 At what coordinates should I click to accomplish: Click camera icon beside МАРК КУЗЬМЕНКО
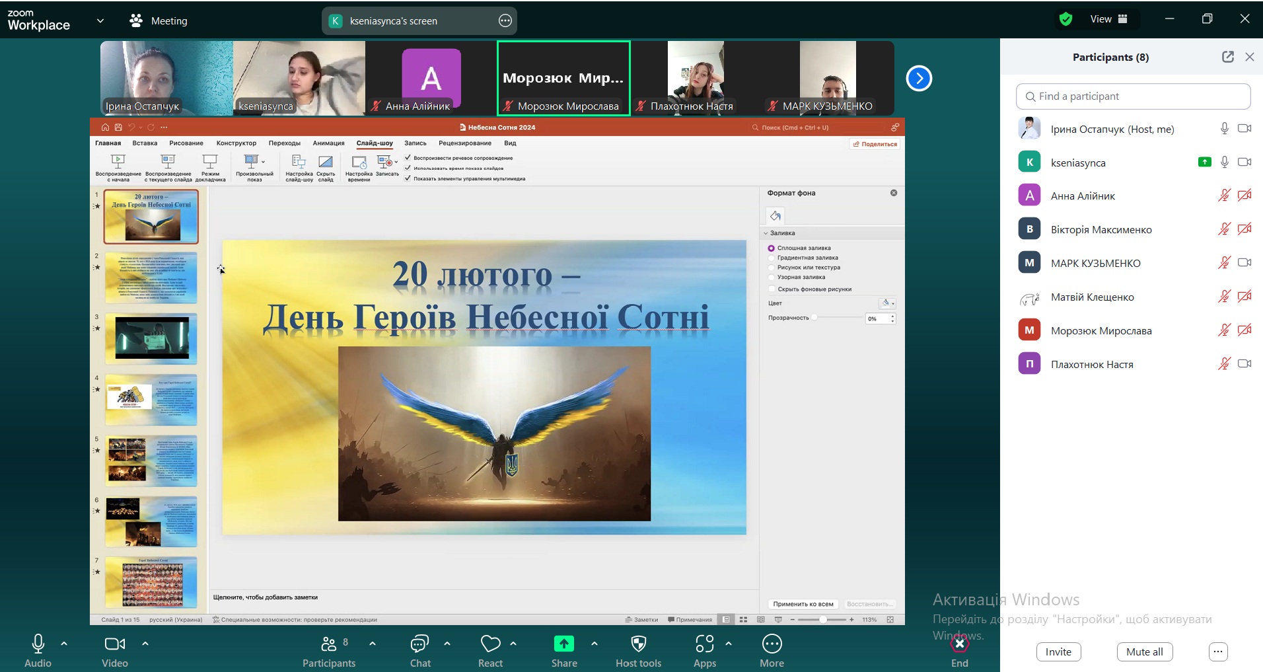(x=1245, y=262)
